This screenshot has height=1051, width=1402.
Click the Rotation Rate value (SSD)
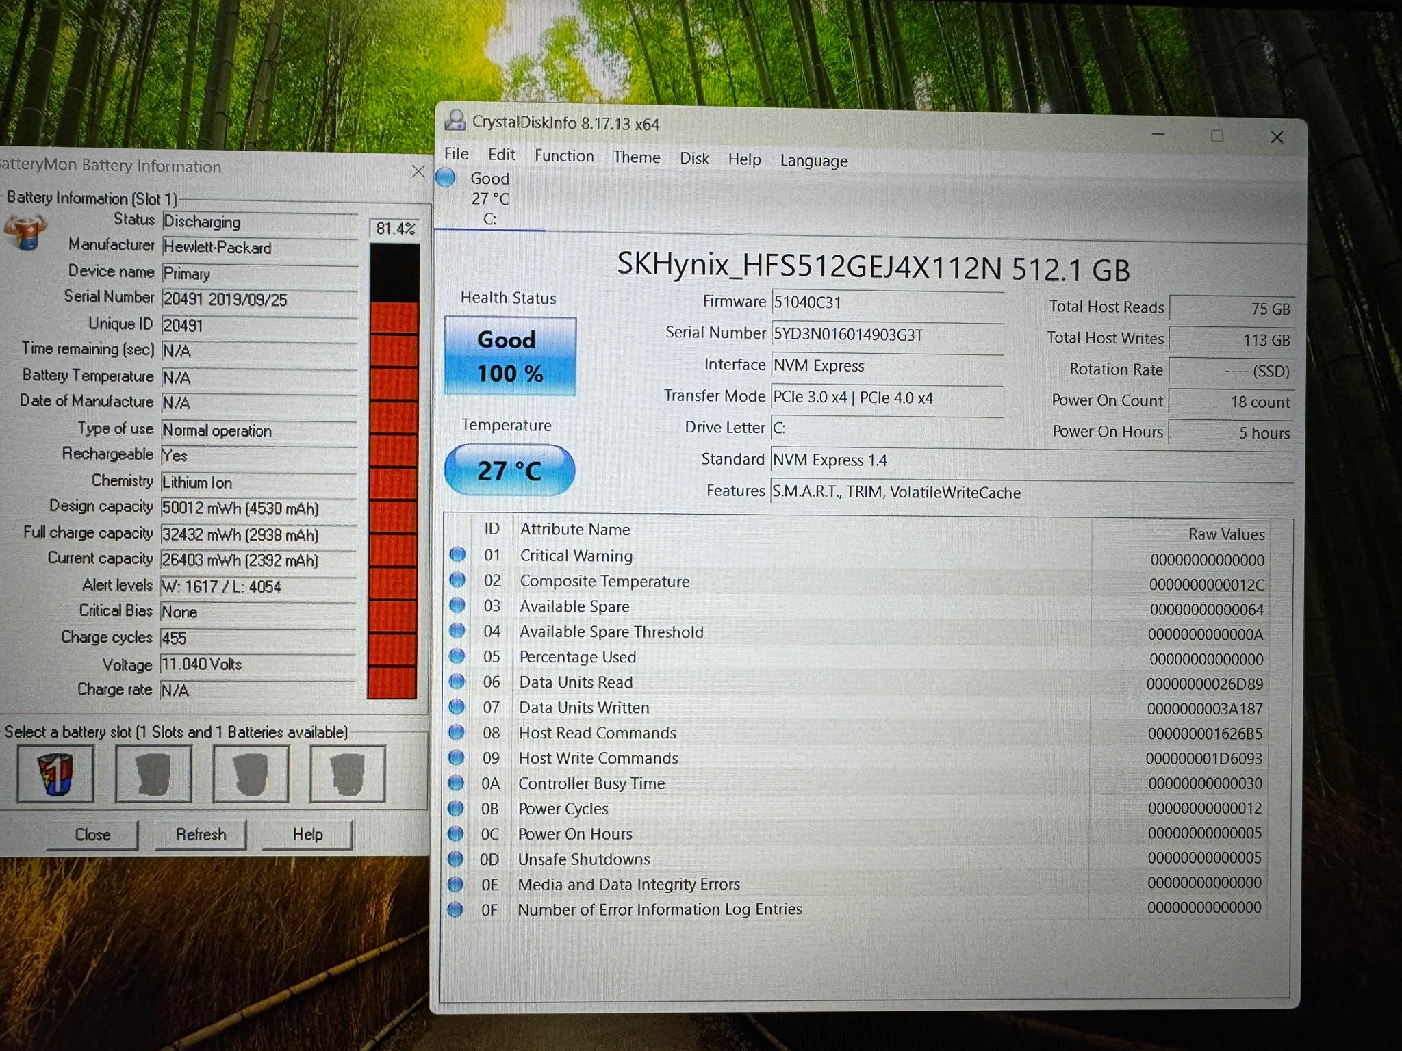pos(1232,371)
